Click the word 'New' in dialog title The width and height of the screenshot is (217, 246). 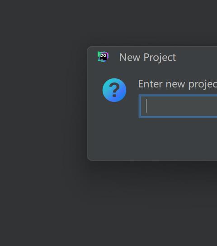(x=130, y=57)
